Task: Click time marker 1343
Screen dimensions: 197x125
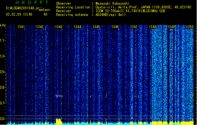Action: pos(59,27)
